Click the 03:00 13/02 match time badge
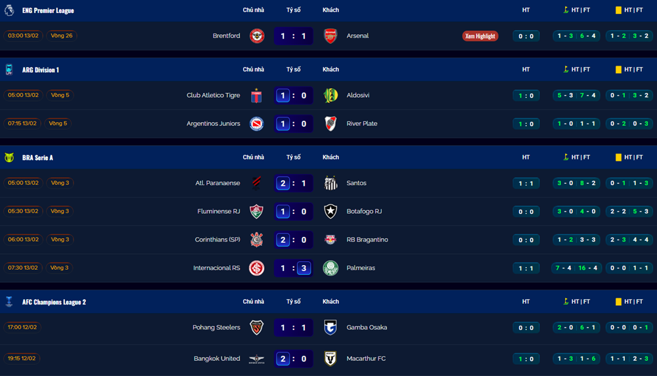Image resolution: width=657 pixels, height=376 pixels. [23, 35]
